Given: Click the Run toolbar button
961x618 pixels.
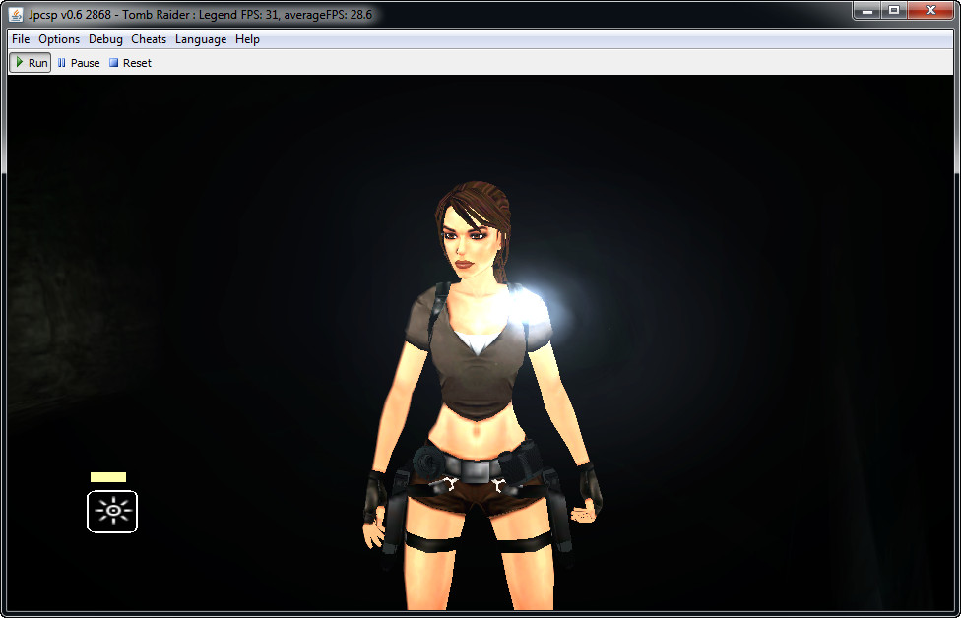Looking at the screenshot, I should pyautogui.click(x=30, y=62).
